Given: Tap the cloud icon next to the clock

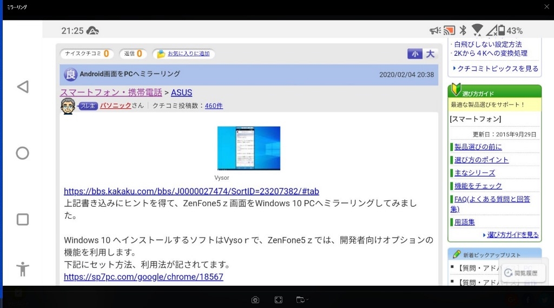Looking at the screenshot, I should [x=93, y=31].
